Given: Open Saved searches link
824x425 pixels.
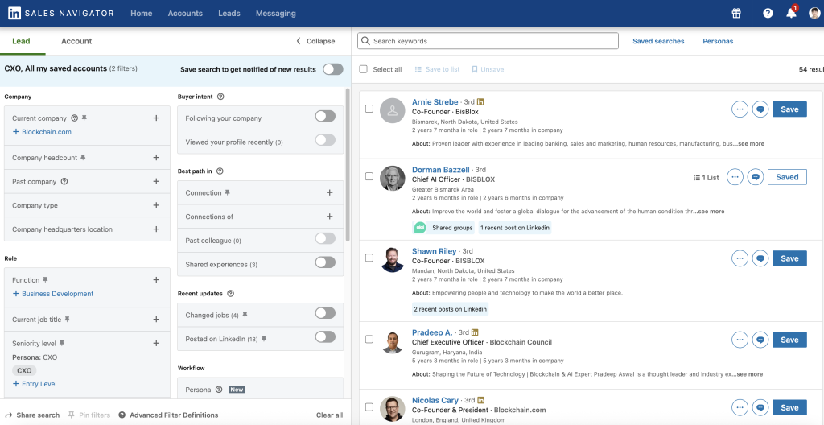Looking at the screenshot, I should (x=658, y=41).
